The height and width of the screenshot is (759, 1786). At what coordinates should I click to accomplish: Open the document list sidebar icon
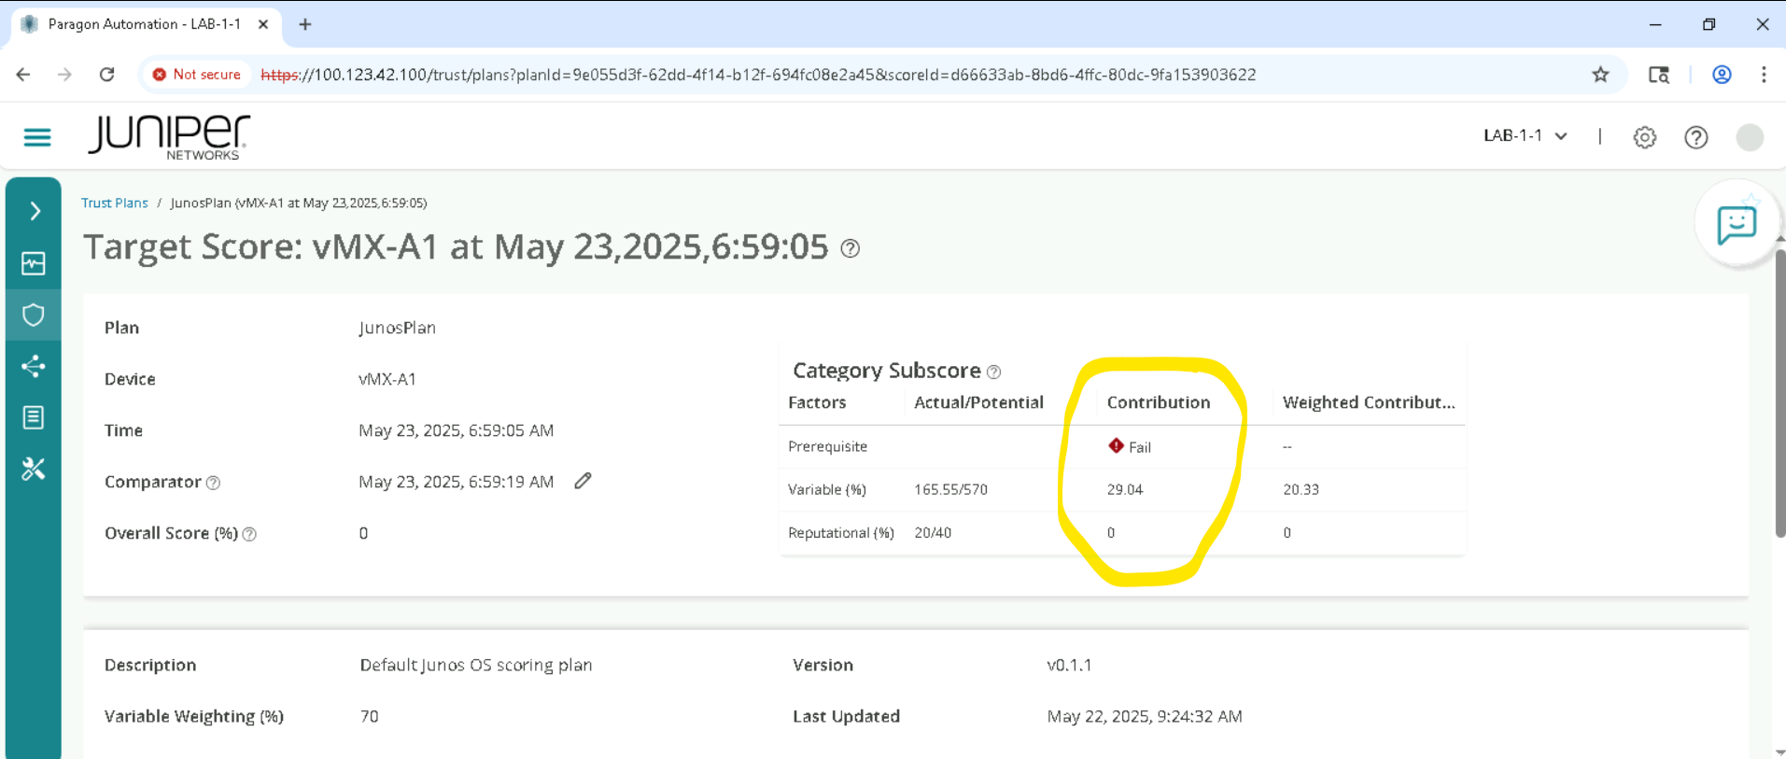pyautogui.click(x=34, y=417)
